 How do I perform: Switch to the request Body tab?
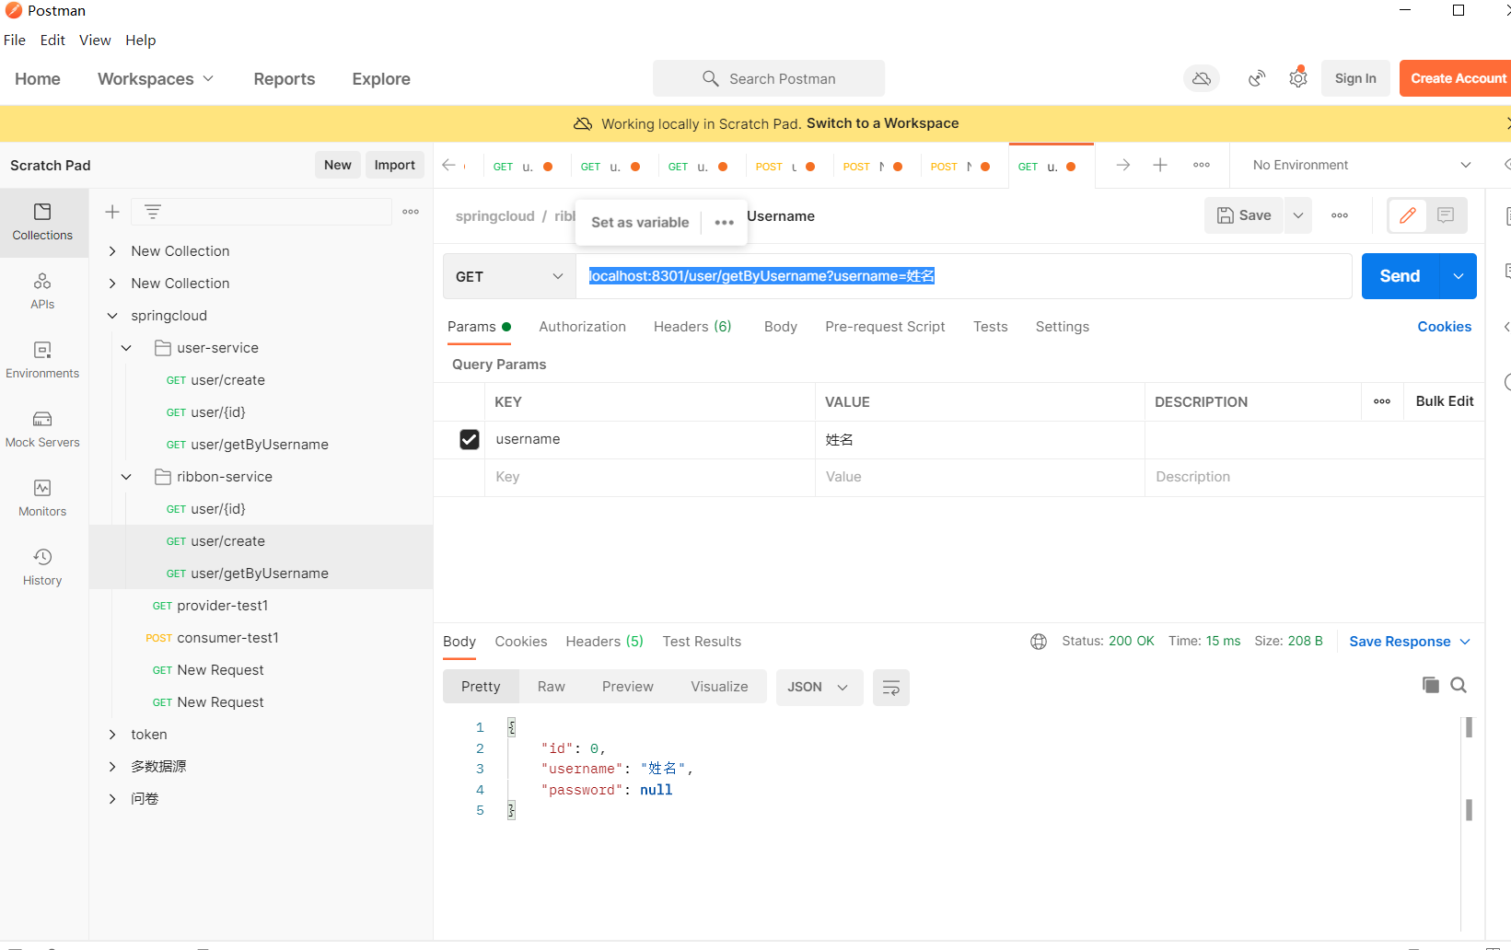(781, 327)
